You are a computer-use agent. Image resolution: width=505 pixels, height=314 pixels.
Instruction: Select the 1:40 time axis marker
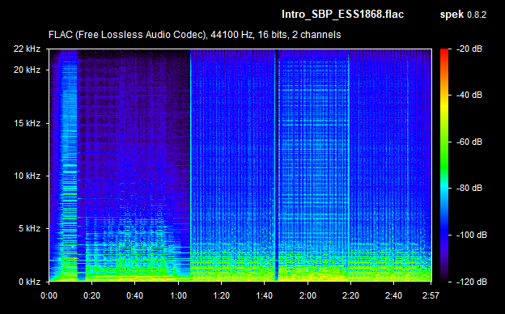(x=265, y=295)
